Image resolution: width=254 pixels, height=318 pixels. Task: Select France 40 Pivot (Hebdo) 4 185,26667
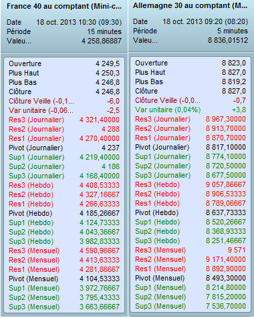pyautogui.click(x=64, y=213)
